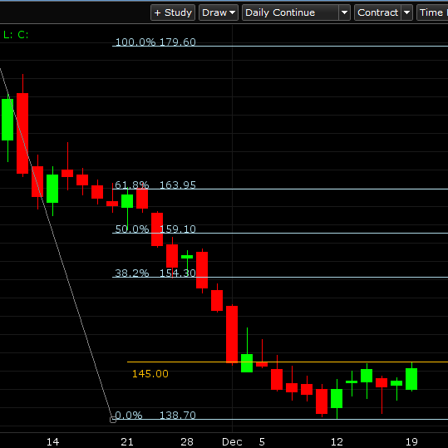Viewport: 448px width, 448px height.
Task: Click the 21 date axis label
Action: 127,442
